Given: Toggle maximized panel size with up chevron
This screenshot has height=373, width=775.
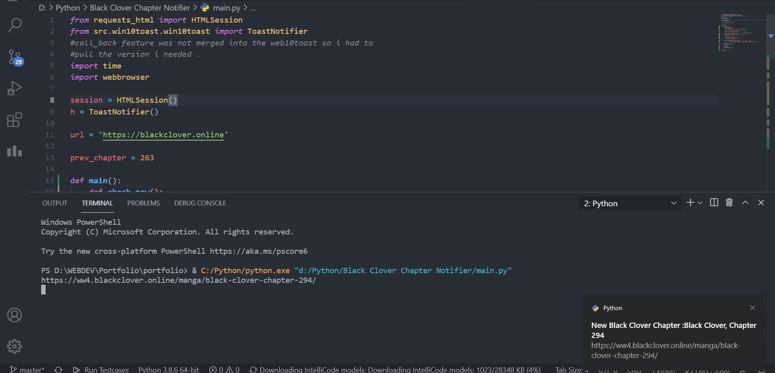Looking at the screenshot, I should 745,203.
